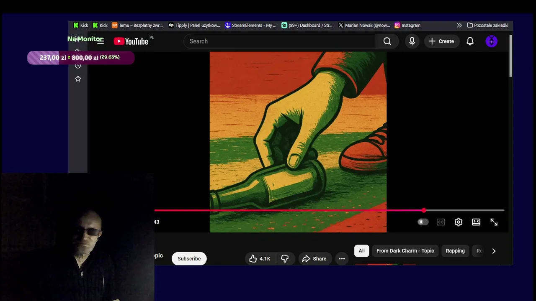The image size is (536, 301).
Task: Open the first Kick bookmark
Action: pyautogui.click(x=81, y=25)
